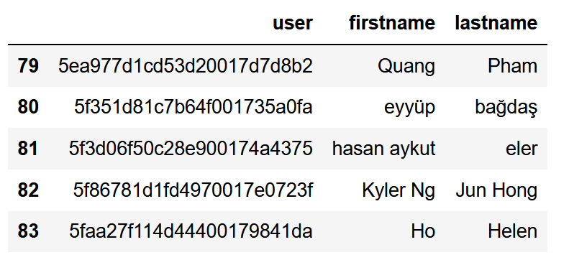Click user ID 5f86781d1fd4970017e0723f

[x=193, y=190]
